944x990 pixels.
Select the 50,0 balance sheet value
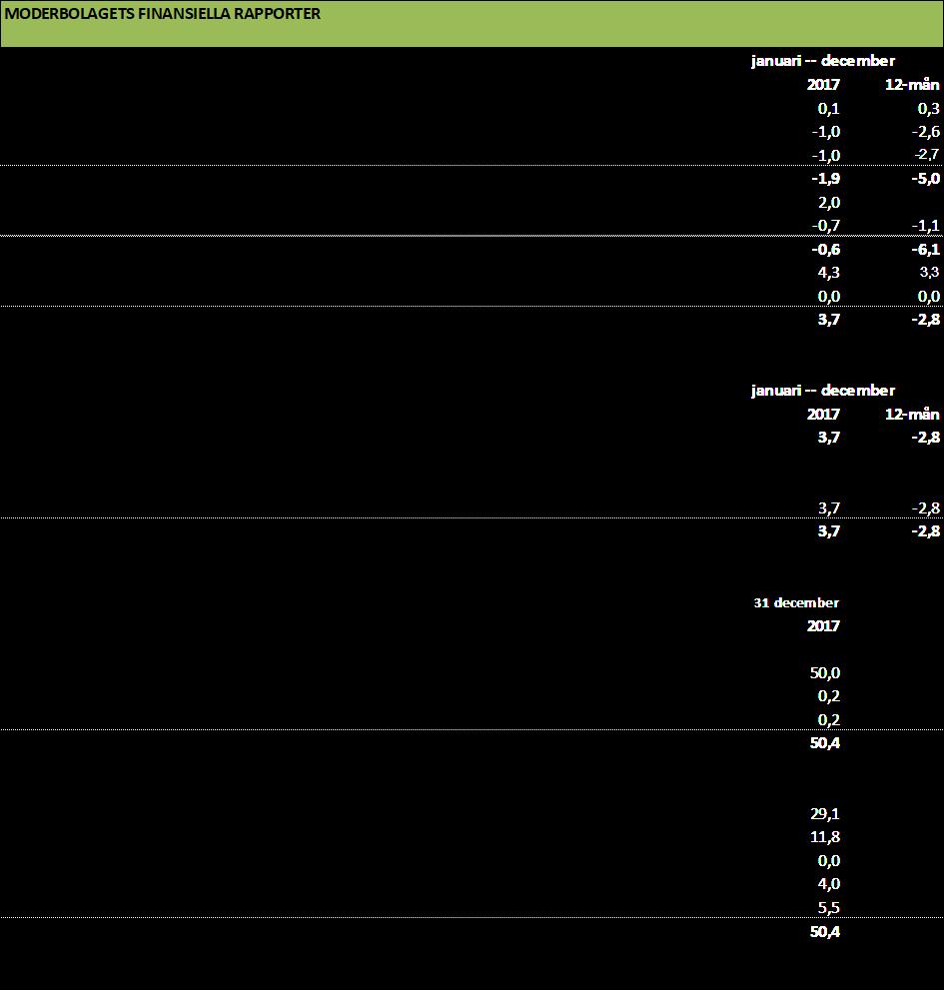tap(825, 673)
